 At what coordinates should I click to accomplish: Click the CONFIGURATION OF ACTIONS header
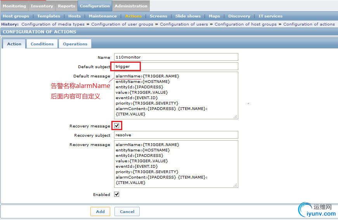pyautogui.click(x=40, y=32)
